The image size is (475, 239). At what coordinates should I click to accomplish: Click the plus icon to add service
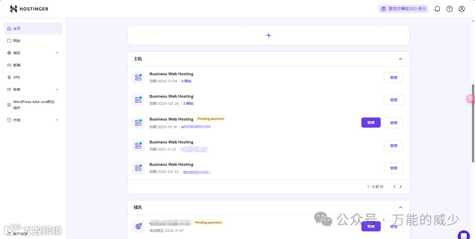268,36
